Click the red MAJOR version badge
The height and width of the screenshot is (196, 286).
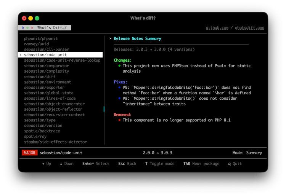(30, 153)
